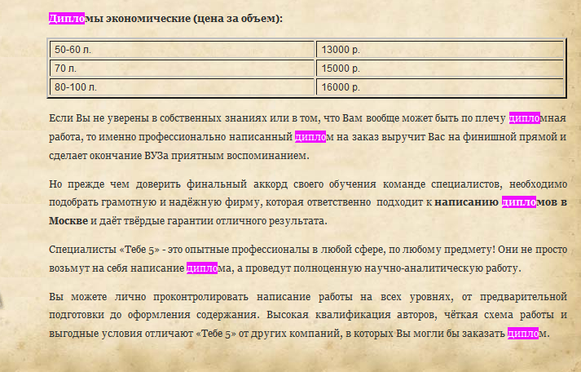Click the highlighted word 'дипломная' in the first paragraph
Viewport: 581px width, 372px height.
538,118
